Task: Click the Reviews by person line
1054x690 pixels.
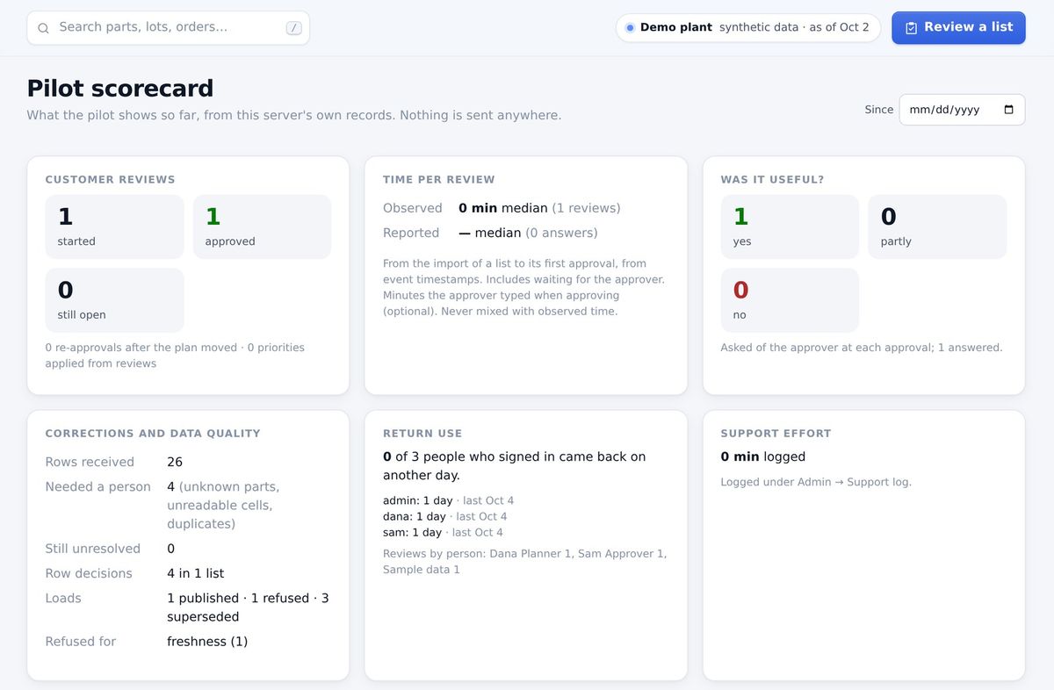Action: click(x=524, y=561)
